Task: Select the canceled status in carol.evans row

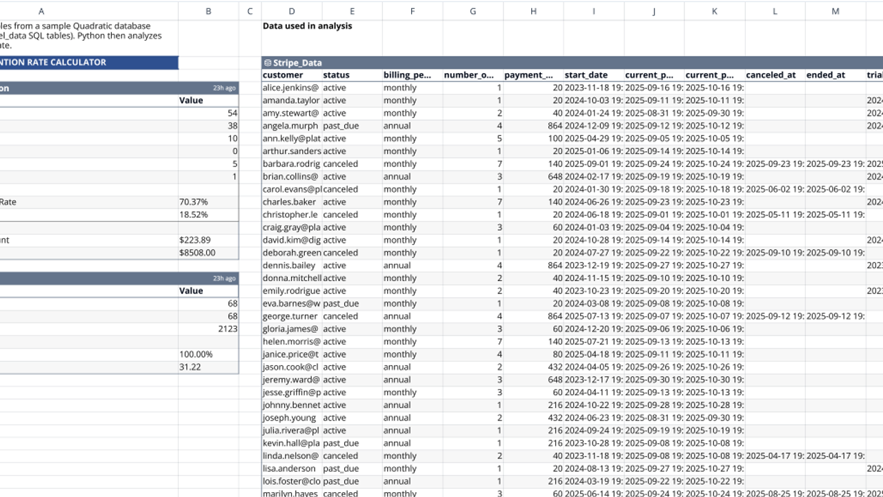Action: coord(352,189)
